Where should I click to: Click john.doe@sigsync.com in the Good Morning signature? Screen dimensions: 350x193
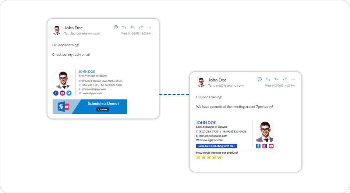(93, 89)
